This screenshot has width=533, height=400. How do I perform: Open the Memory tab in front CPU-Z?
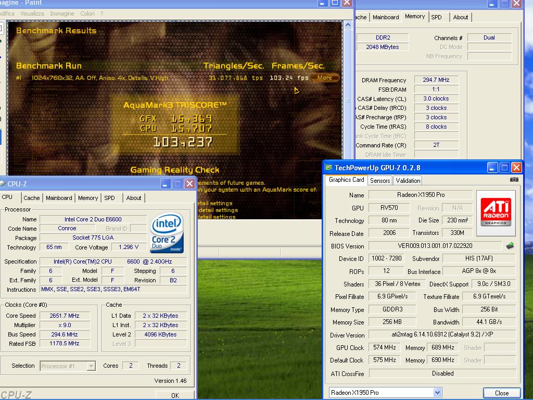pos(87,198)
